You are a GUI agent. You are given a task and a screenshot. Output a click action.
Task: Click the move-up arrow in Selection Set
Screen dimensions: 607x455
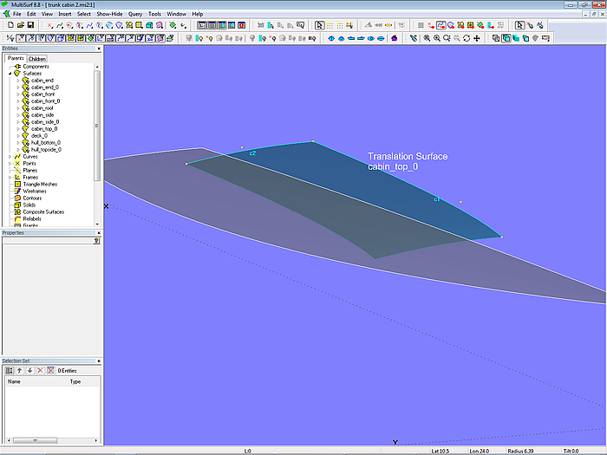coord(20,370)
